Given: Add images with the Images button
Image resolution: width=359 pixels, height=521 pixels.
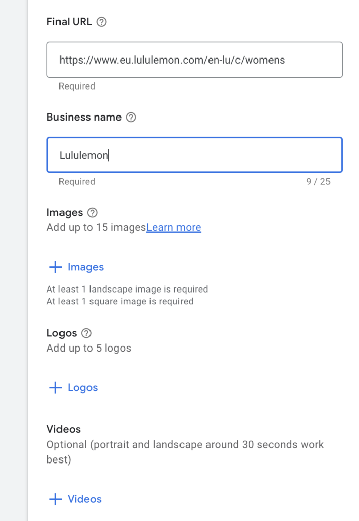Looking at the screenshot, I should tap(77, 267).
